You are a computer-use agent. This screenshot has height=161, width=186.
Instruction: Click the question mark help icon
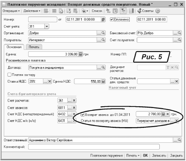pyautogui.click(x=158, y=11)
